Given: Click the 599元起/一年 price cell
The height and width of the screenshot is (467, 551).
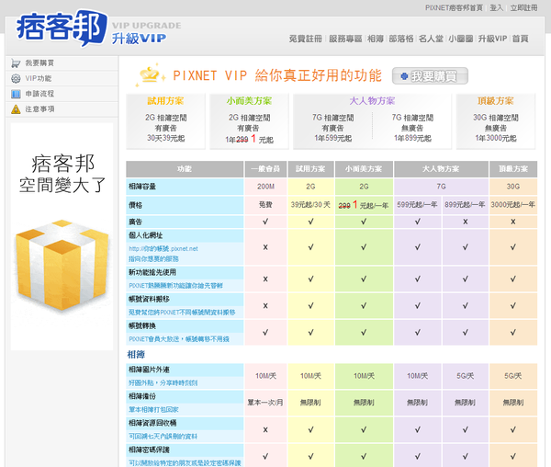Looking at the screenshot, I should [x=417, y=205].
